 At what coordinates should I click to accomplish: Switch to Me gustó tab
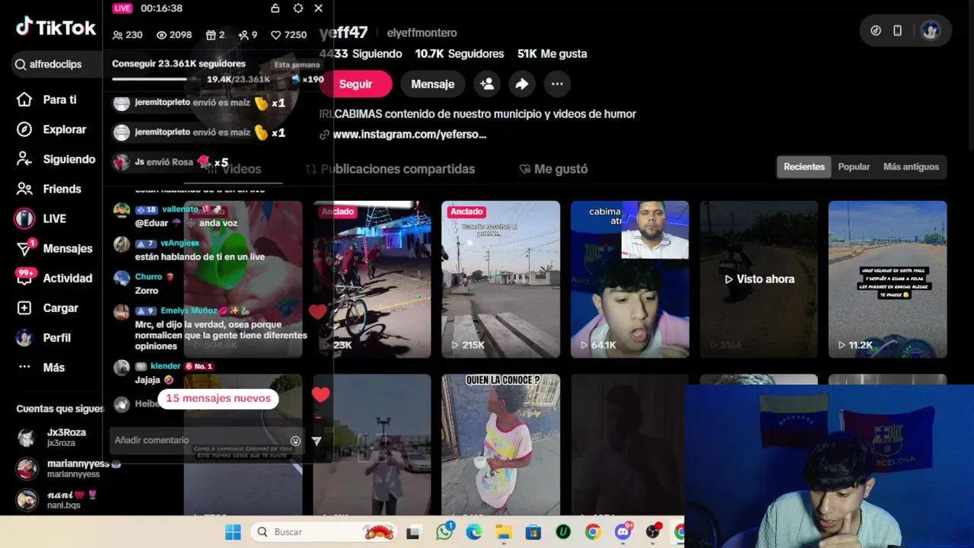click(553, 169)
